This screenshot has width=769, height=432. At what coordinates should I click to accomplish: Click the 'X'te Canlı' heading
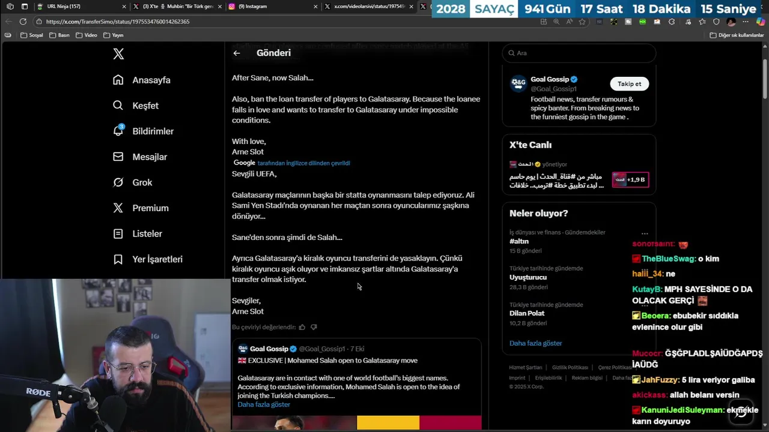click(x=530, y=145)
